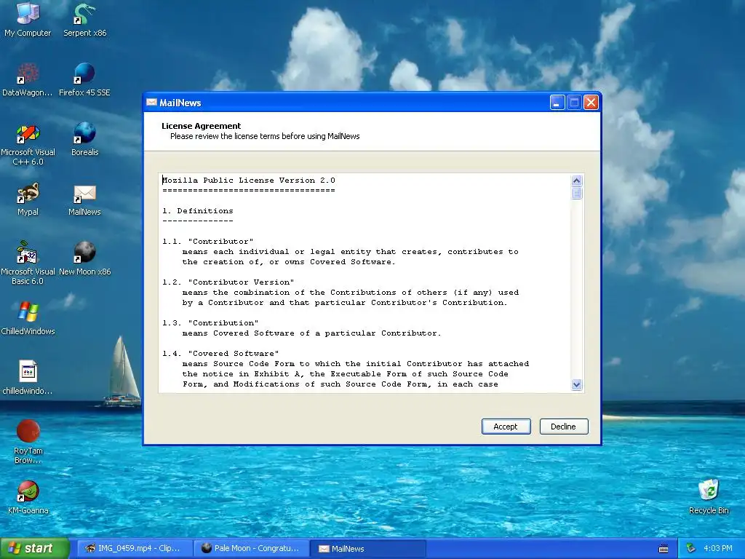Screen dimensions: 745x559
Task: Click the system tray network icon
Action: [x=690, y=549]
